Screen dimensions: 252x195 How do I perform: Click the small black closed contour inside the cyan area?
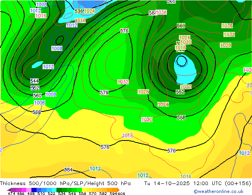[x=182, y=61]
